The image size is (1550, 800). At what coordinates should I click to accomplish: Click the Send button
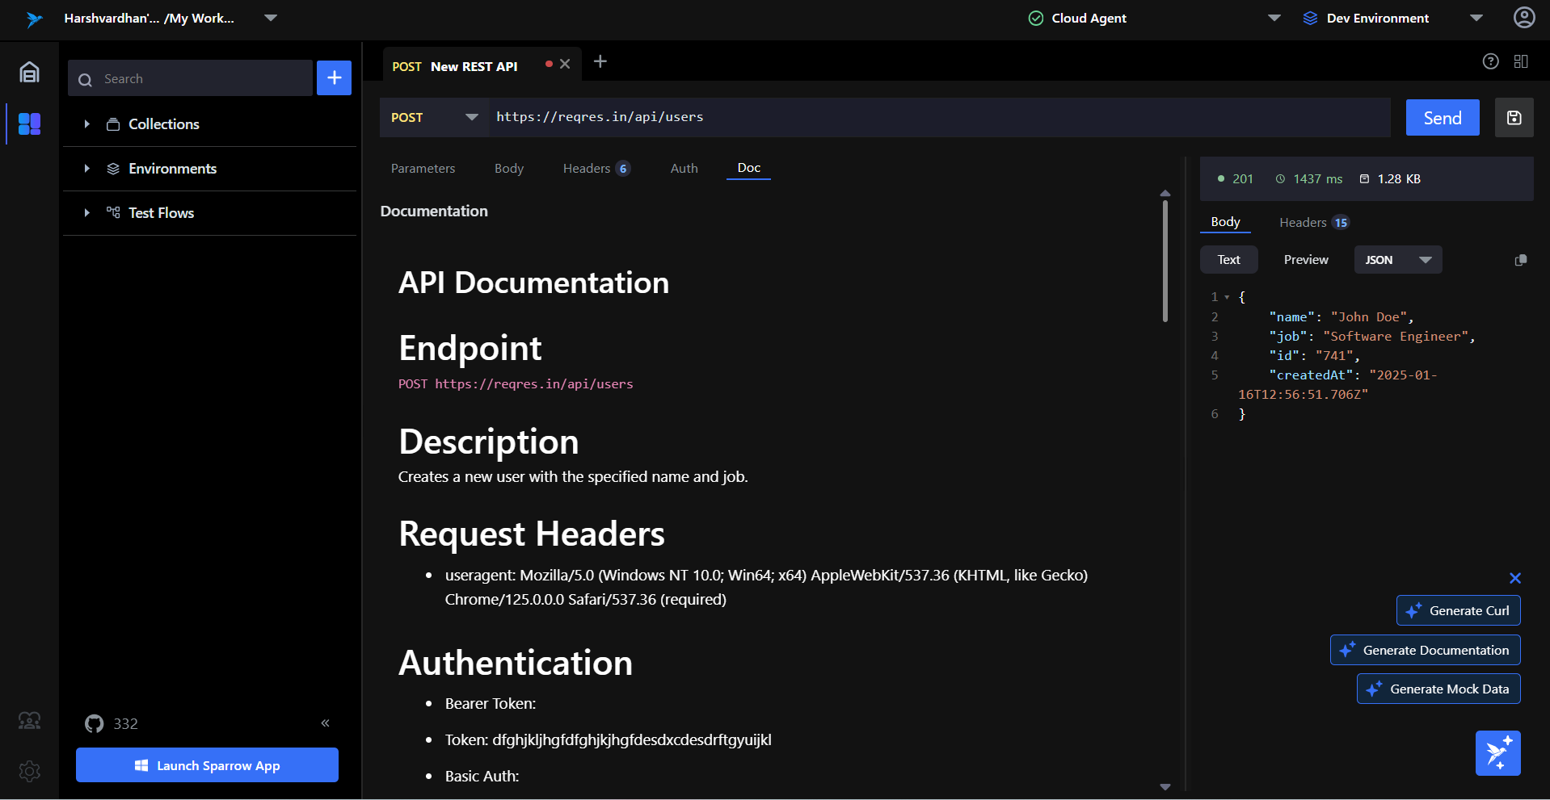click(1443, 118)
